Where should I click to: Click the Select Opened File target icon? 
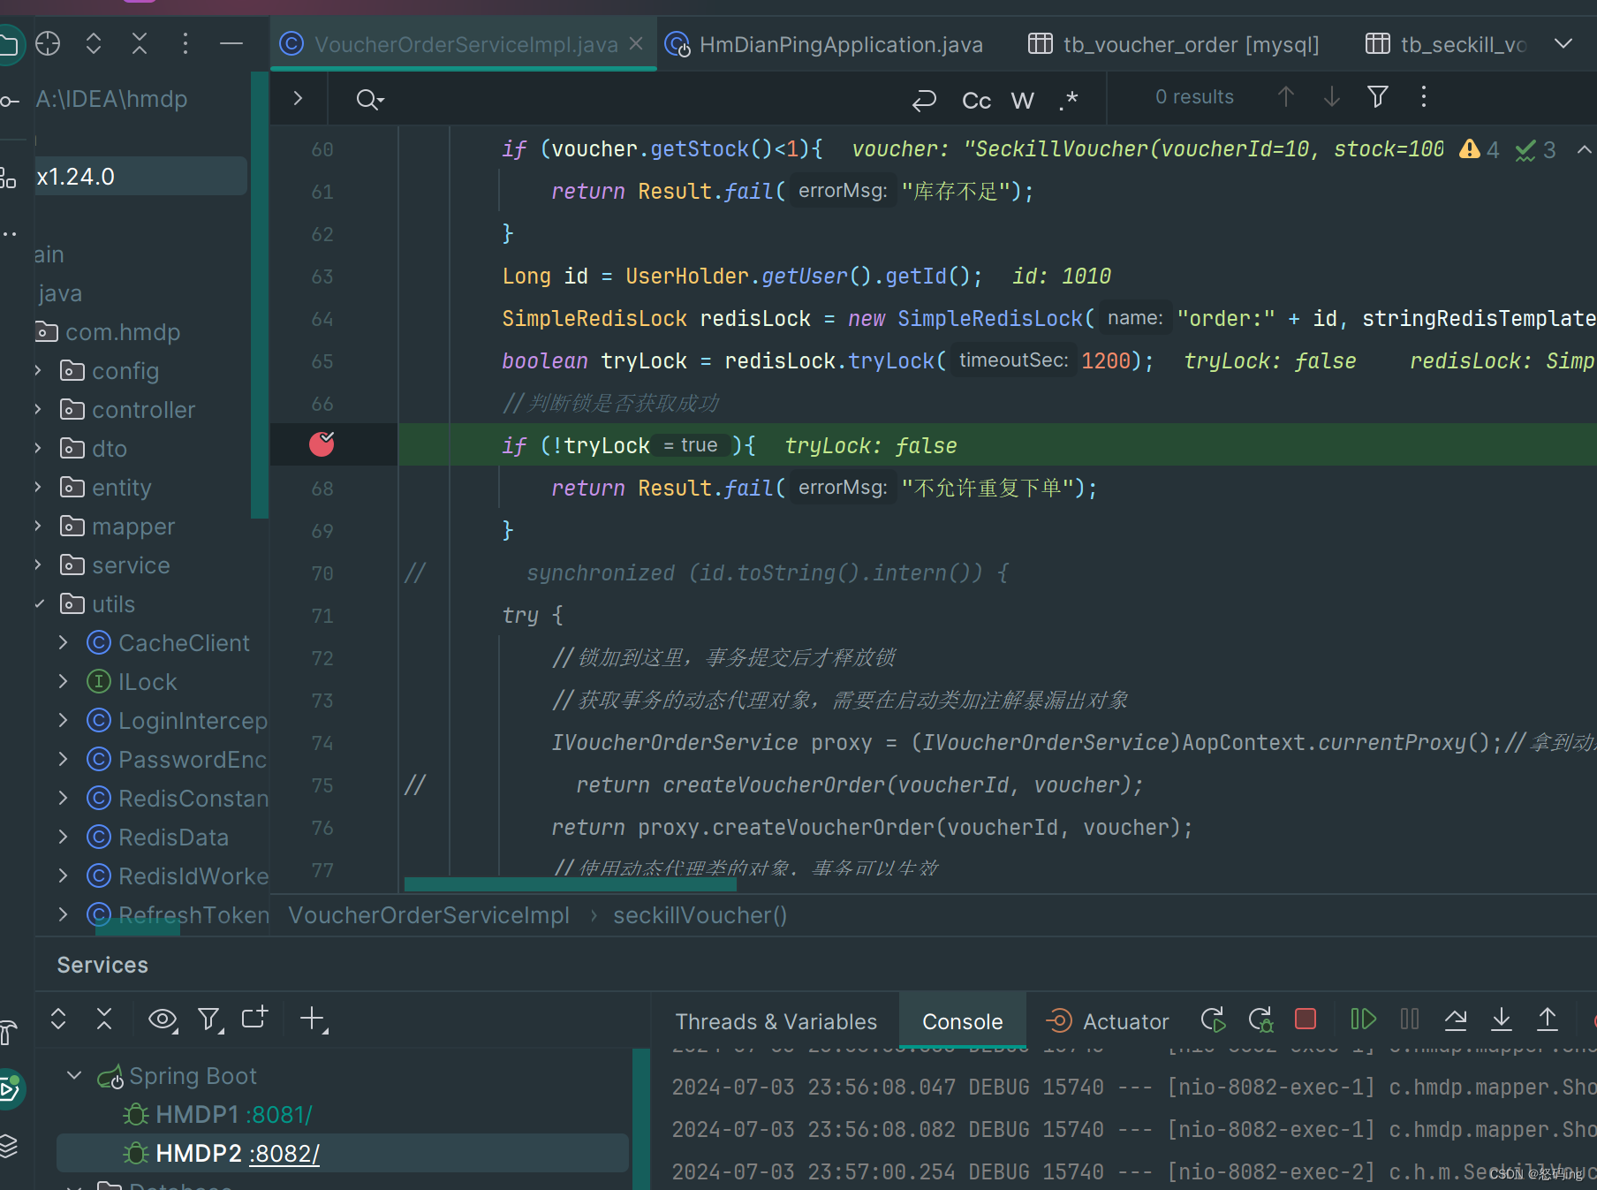48,43
